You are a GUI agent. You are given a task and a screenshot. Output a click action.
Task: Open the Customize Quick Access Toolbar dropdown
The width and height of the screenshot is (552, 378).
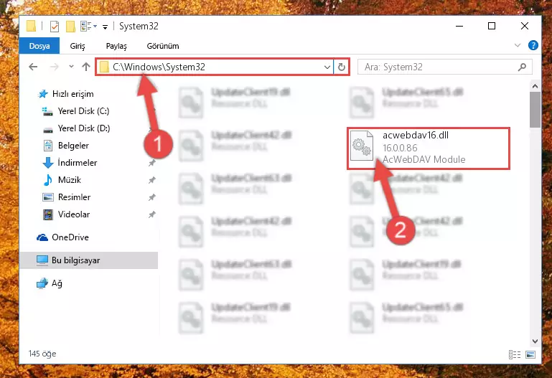coord(105,27)
